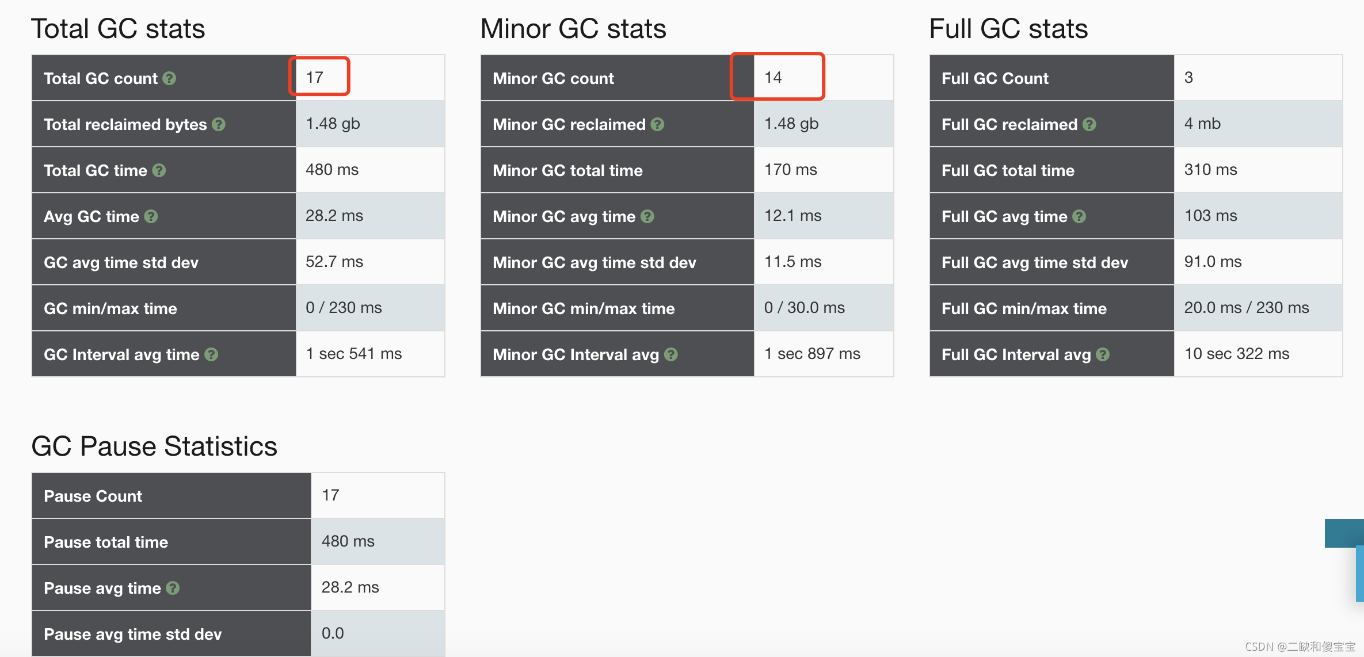This screenshot has height=657, width=1364.
Task: Click Full GC avg time 103 ms
Action: (1211, 216)
